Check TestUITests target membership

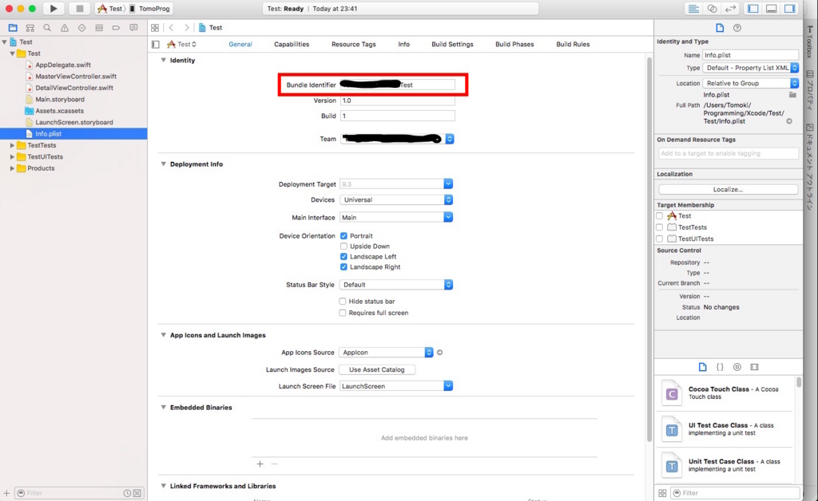pos(659,239)
